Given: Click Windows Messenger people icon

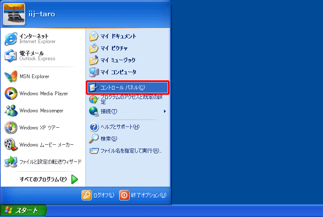Looking at the screenshot, I should [11, 111].
